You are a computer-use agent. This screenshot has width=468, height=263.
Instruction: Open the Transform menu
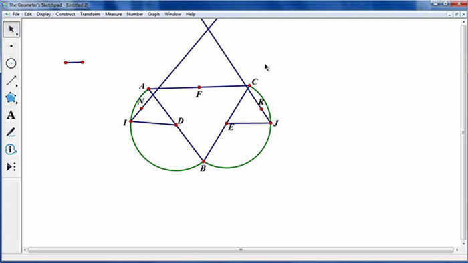pos(90,14)
